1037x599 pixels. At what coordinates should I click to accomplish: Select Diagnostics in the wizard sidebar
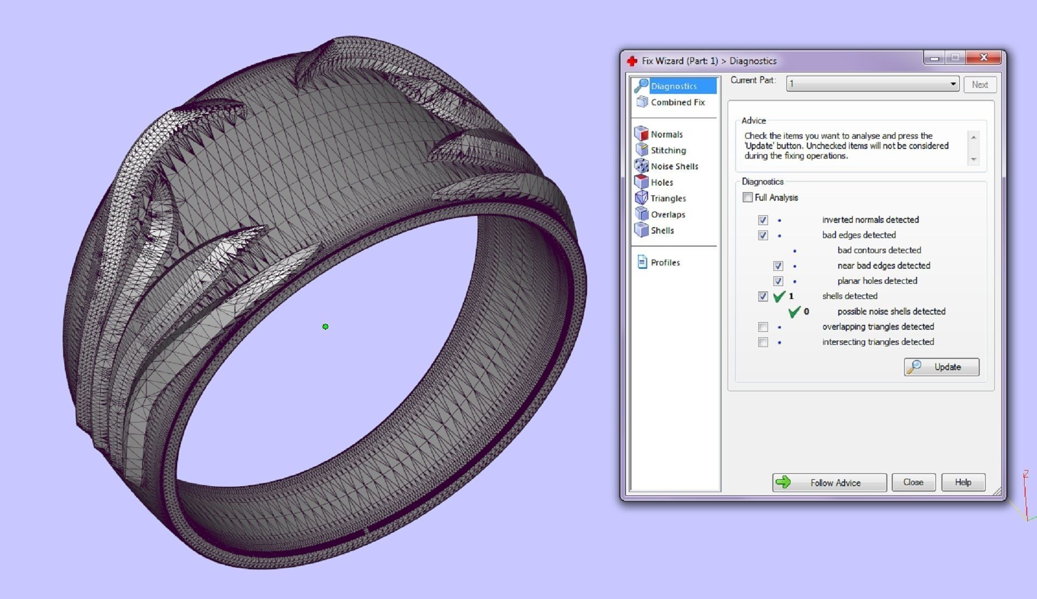[x=674, y=86]
